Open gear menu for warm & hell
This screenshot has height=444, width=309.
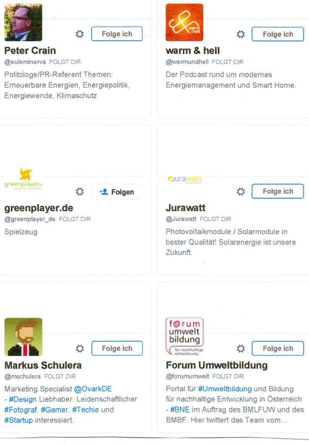(241, 34)
